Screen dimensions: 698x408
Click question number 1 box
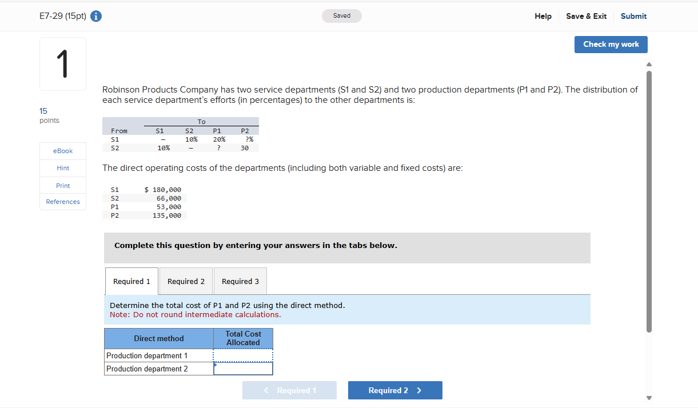63,64
